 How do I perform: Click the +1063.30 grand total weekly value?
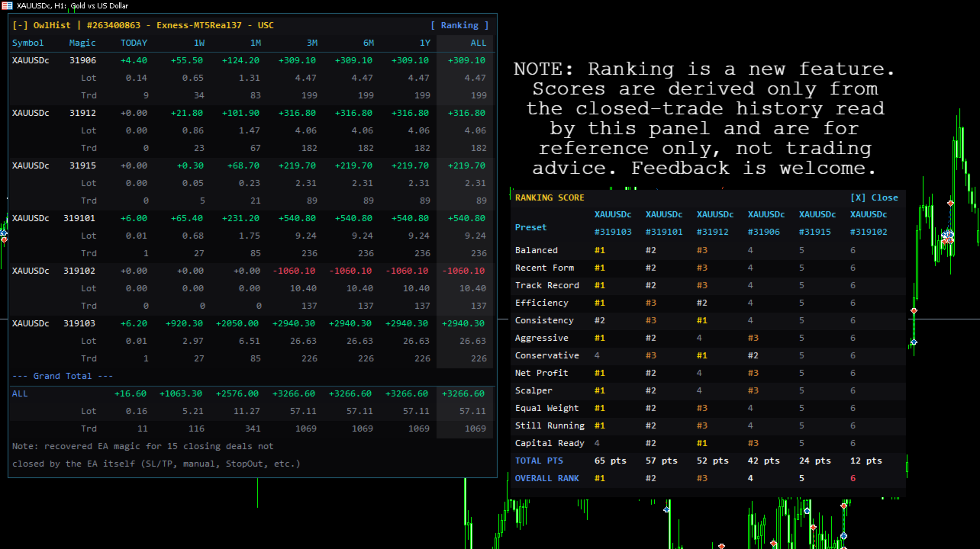pos(181,393)
